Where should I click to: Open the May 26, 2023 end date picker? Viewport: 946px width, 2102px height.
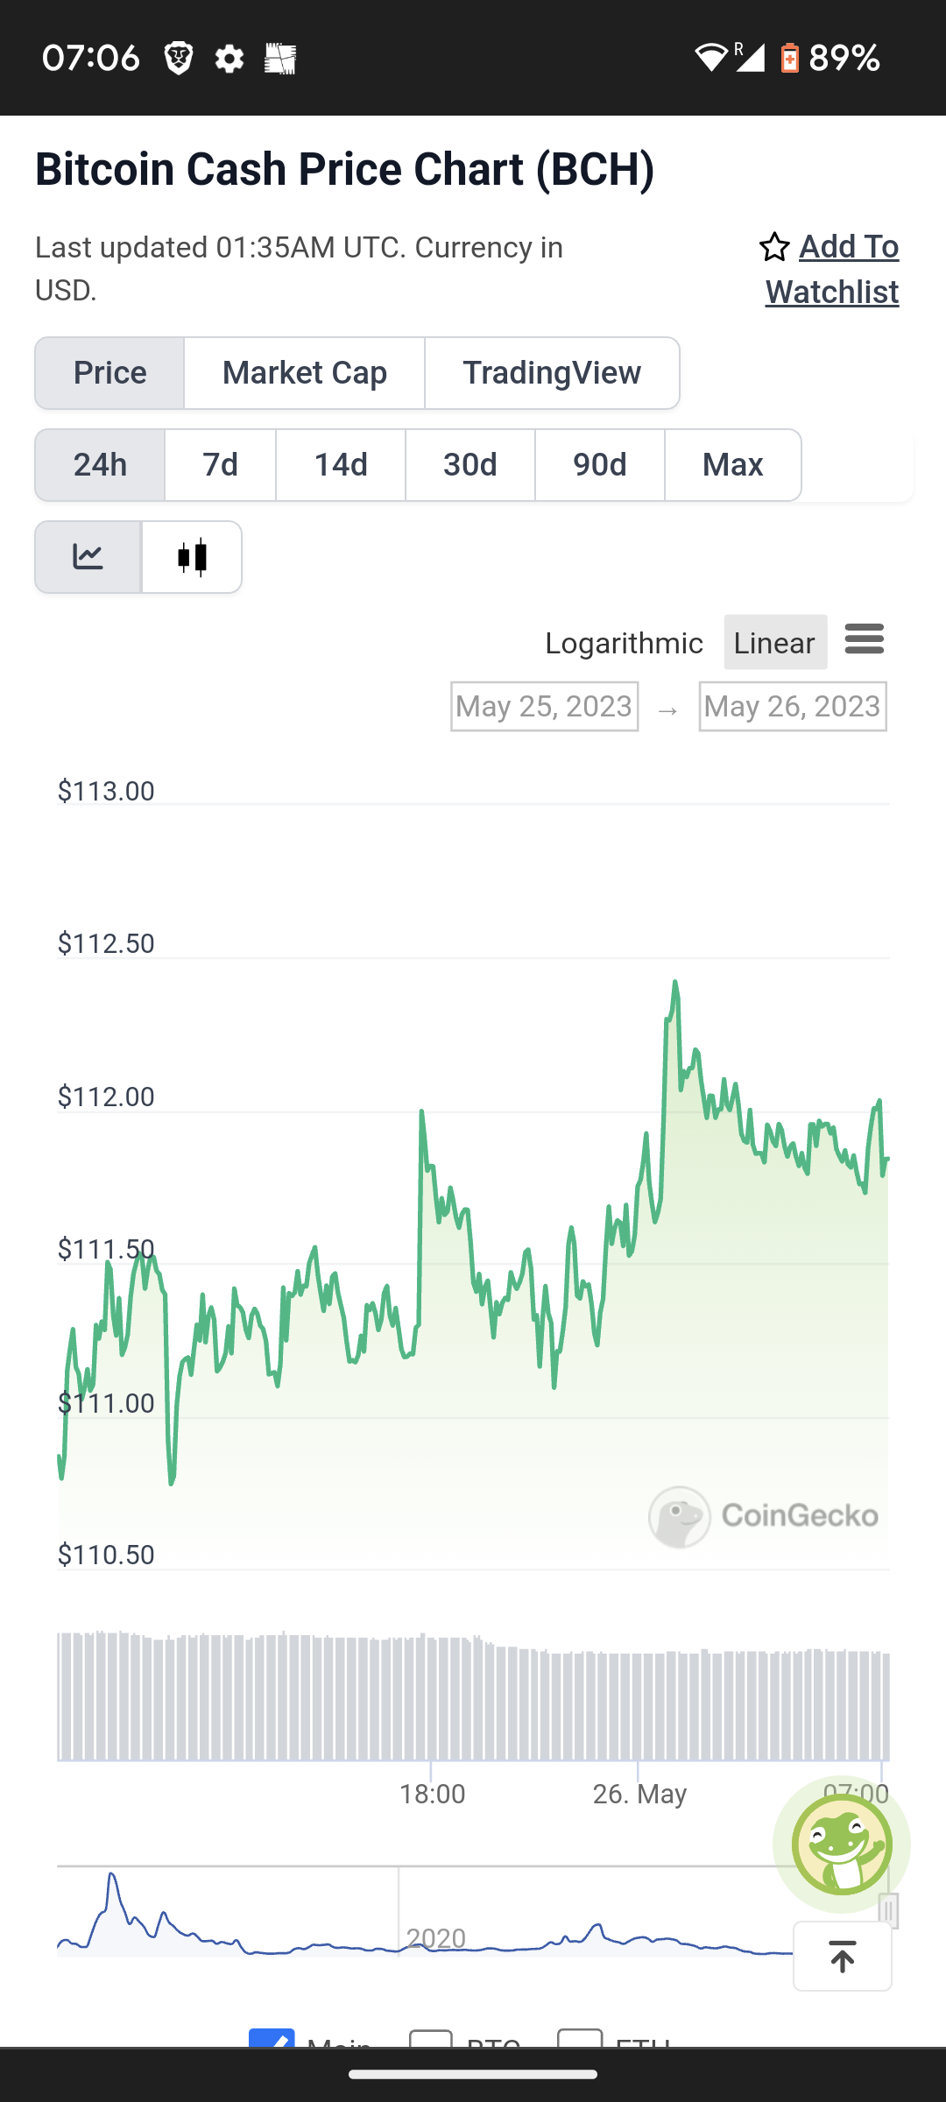(793, 706)
